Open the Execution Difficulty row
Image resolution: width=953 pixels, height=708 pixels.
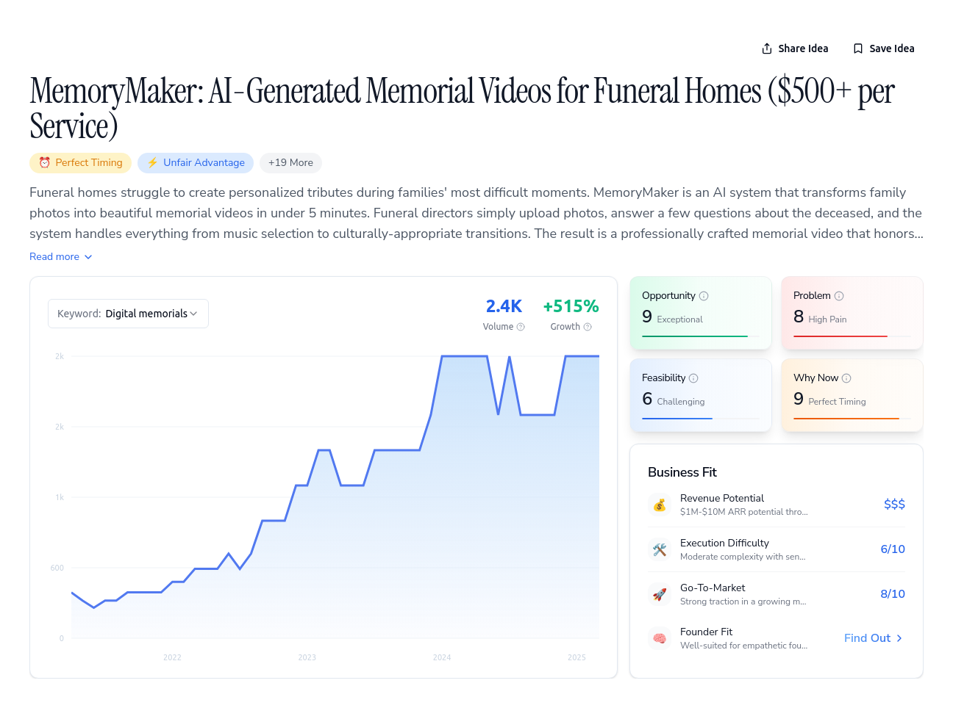[777, 549]
